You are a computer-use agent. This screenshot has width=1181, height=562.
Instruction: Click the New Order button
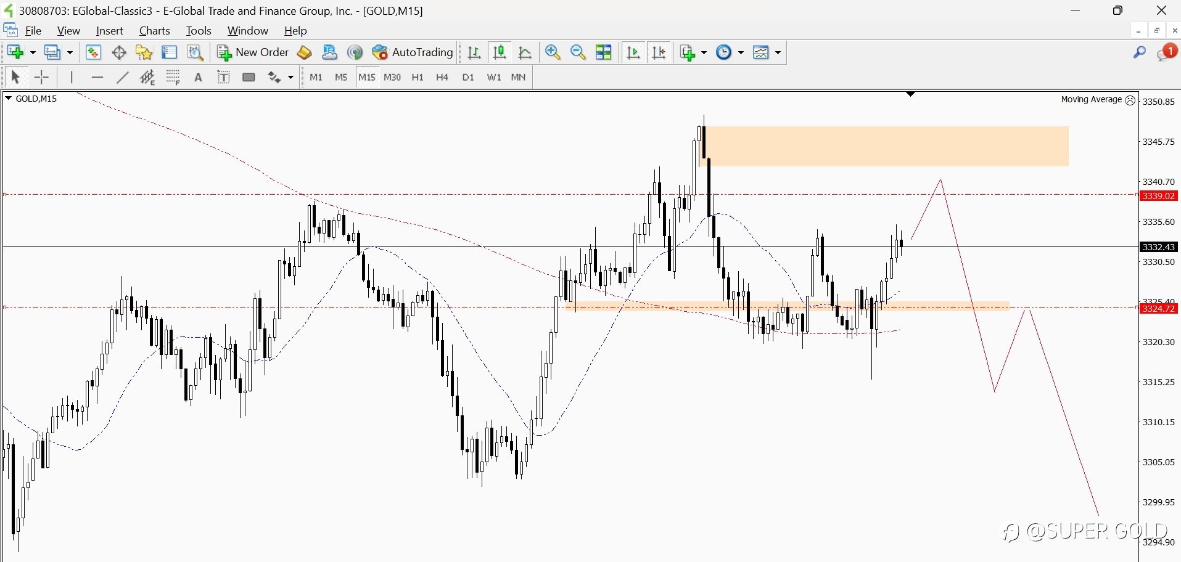[x=253, y=52]
